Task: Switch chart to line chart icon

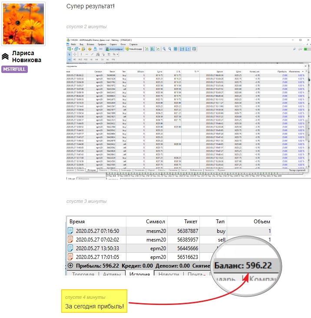Action: (x=158, y=49)
